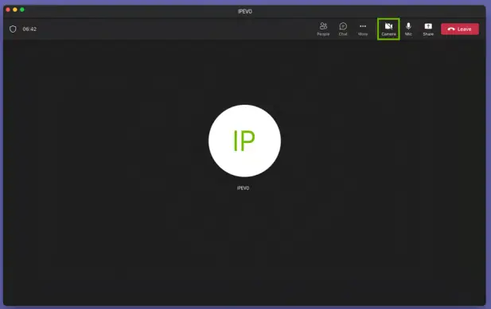Click the meeting timer 06:42
The width and height of the screenshot is (491, 309).
pyautogui.click(x=29, y=29)
